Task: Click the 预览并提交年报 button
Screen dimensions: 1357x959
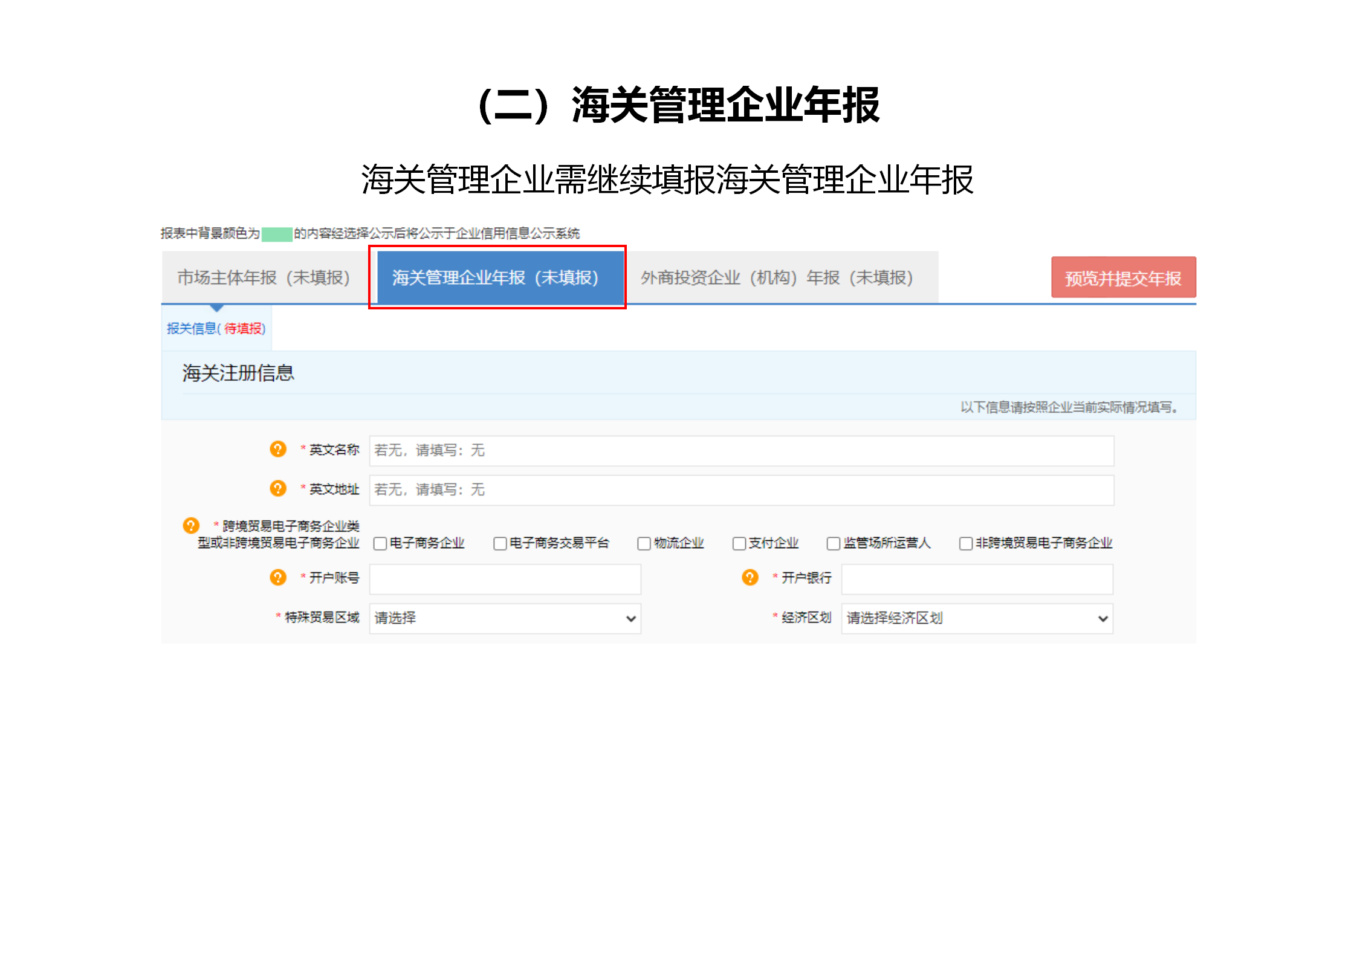Action: [1123, 277]
